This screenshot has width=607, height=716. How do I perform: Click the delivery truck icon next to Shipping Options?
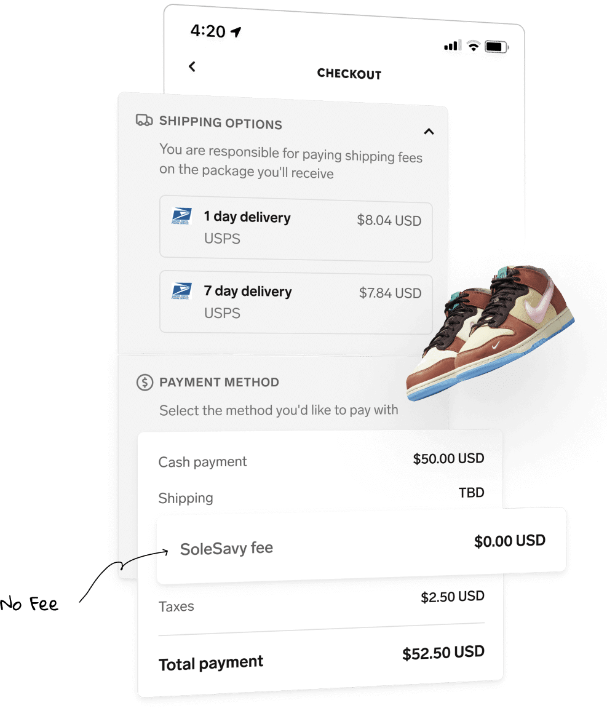click(145, 120)
